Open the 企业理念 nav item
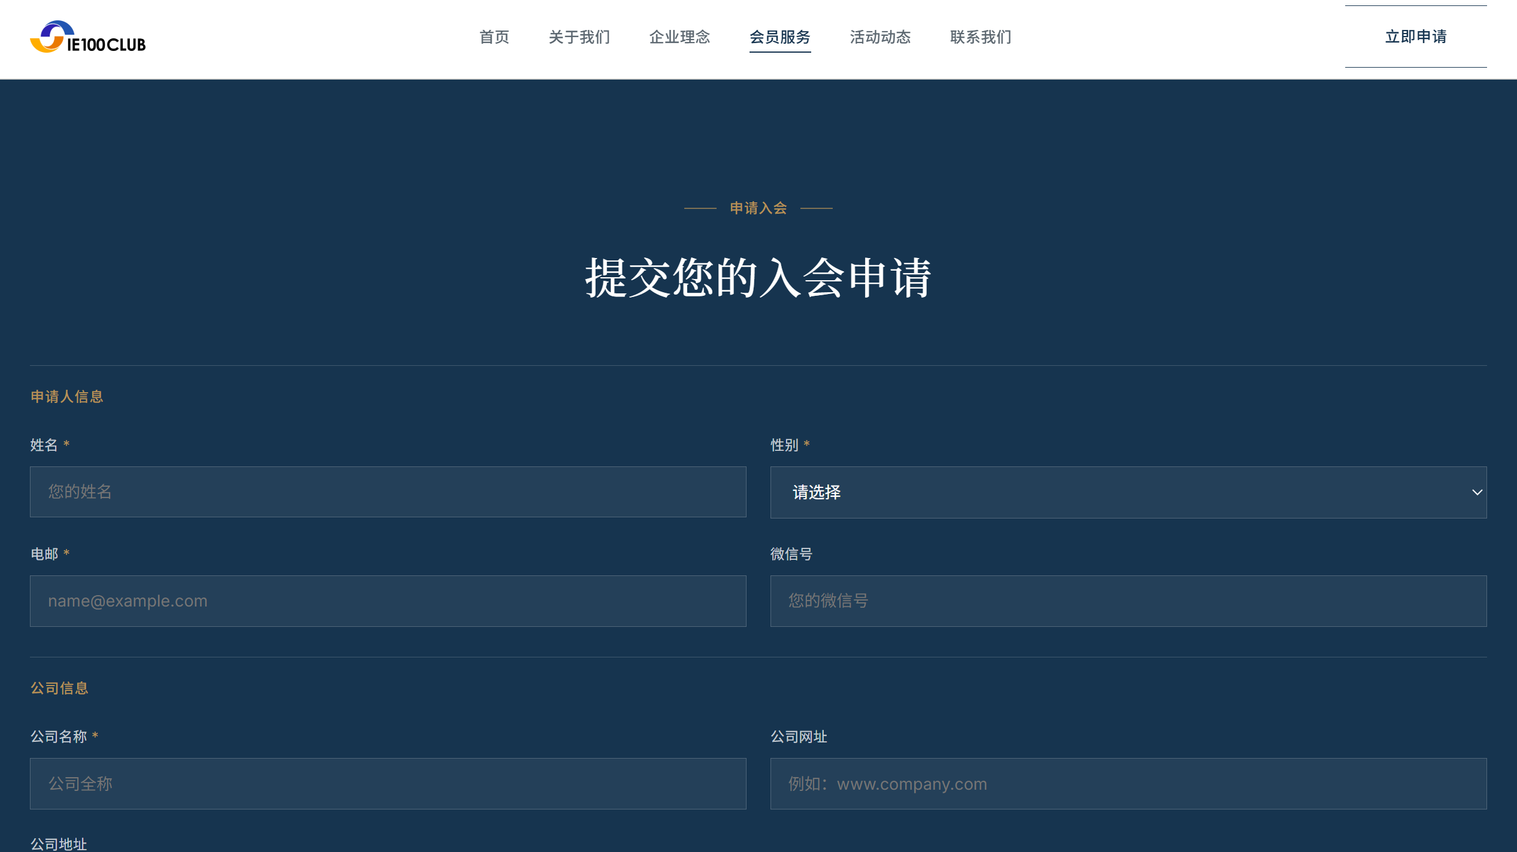 pyautogui.click(x=680, y=37)
